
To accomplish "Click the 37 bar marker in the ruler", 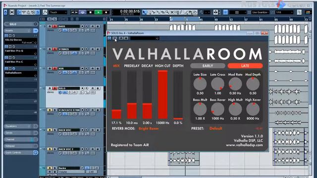I will (x=171, y=20).
